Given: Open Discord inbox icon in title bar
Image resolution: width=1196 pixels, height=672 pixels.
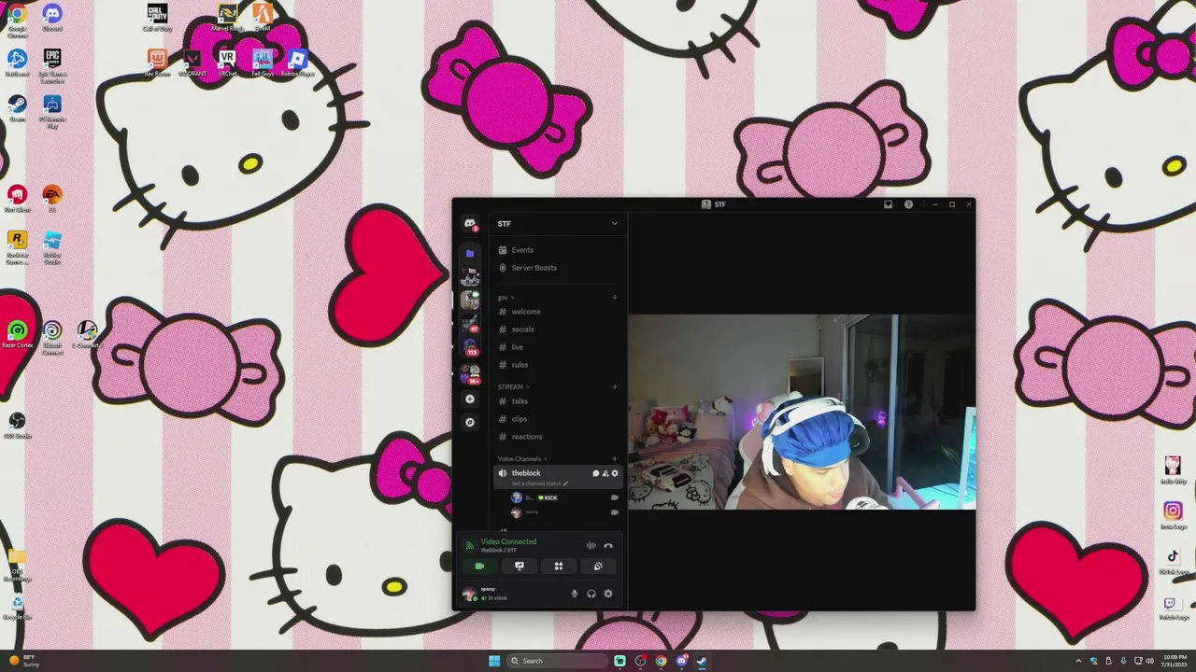Looking at the screenshot, I should click(888, 204).
